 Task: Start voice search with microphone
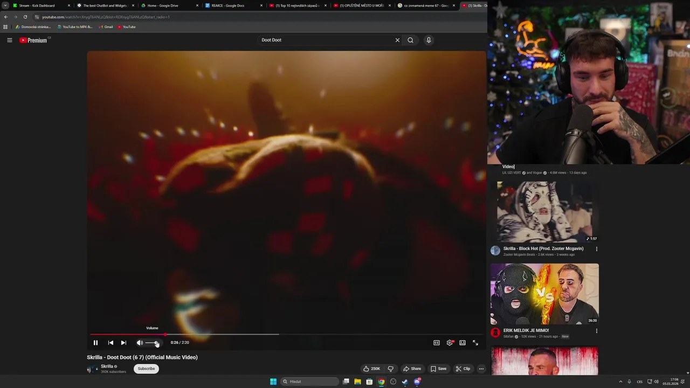tap(429, 40)
